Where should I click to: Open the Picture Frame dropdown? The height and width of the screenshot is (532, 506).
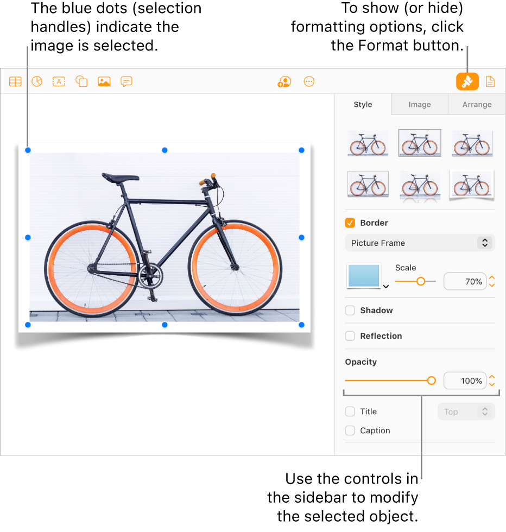pos(419,243)
